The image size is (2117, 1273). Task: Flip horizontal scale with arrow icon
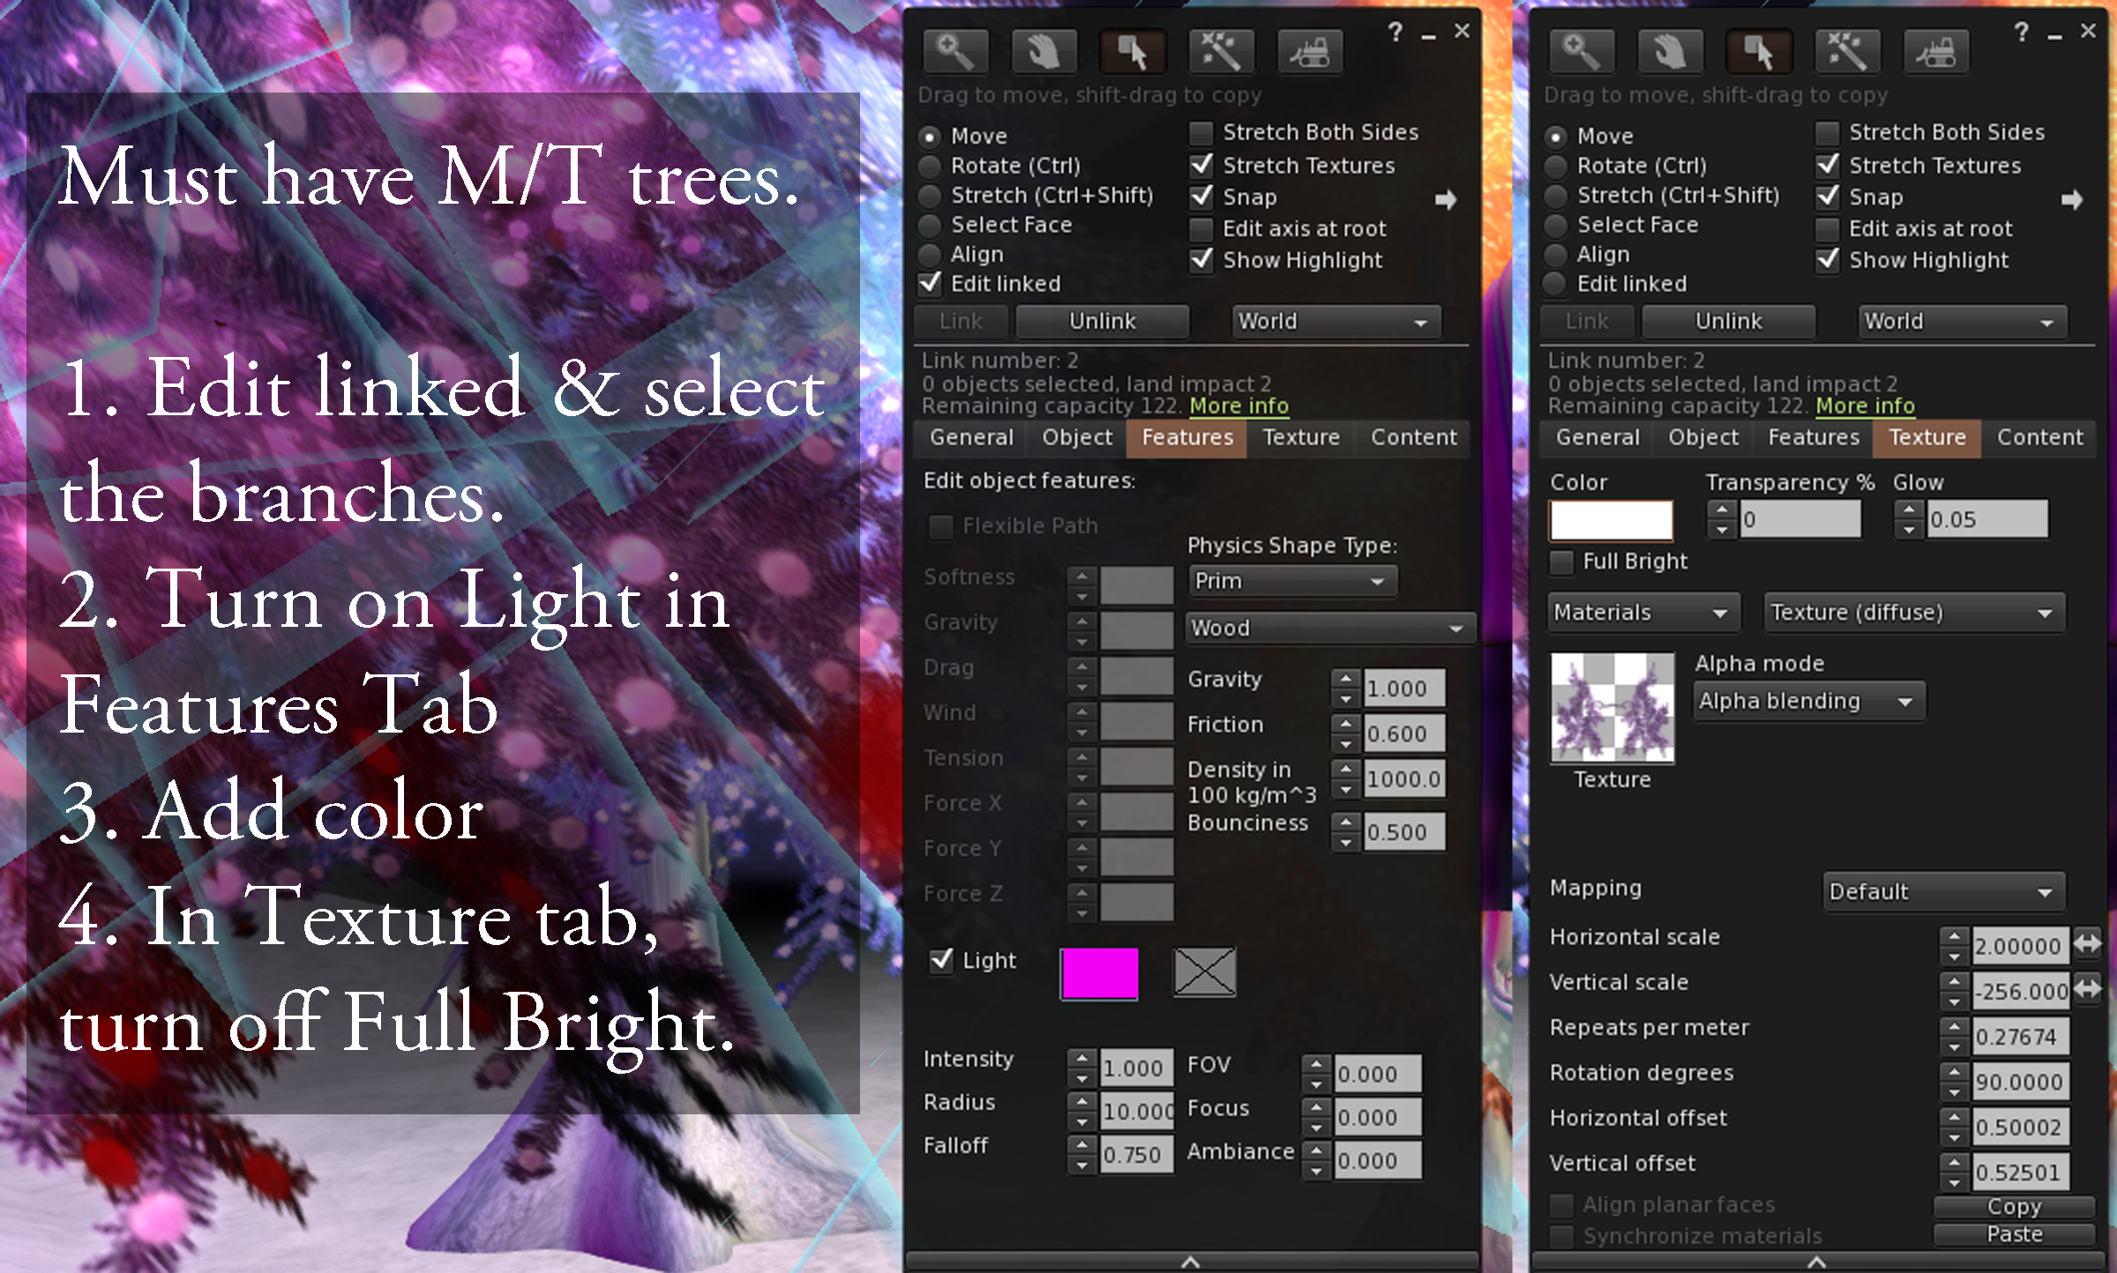click(x=2088, y=943)
